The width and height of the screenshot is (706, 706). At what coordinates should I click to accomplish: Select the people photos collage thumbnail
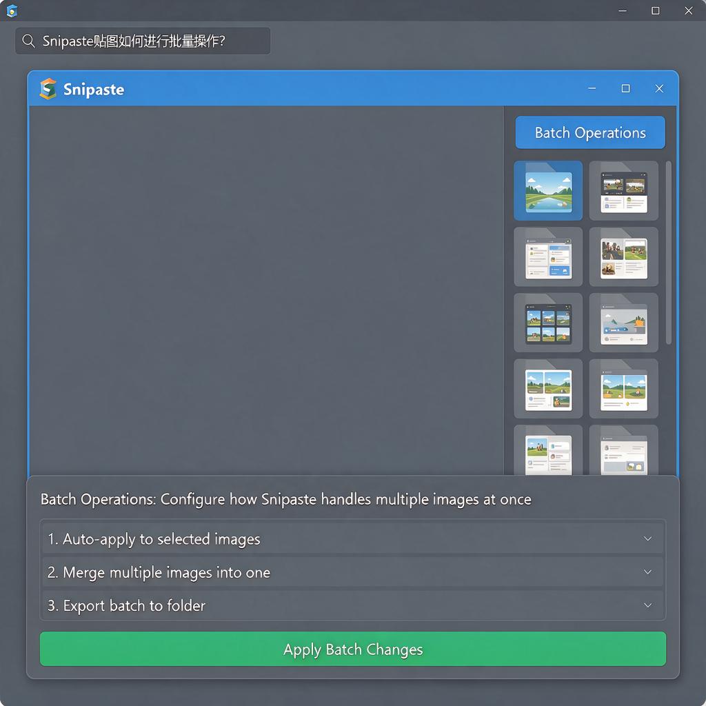pos(623,256)
